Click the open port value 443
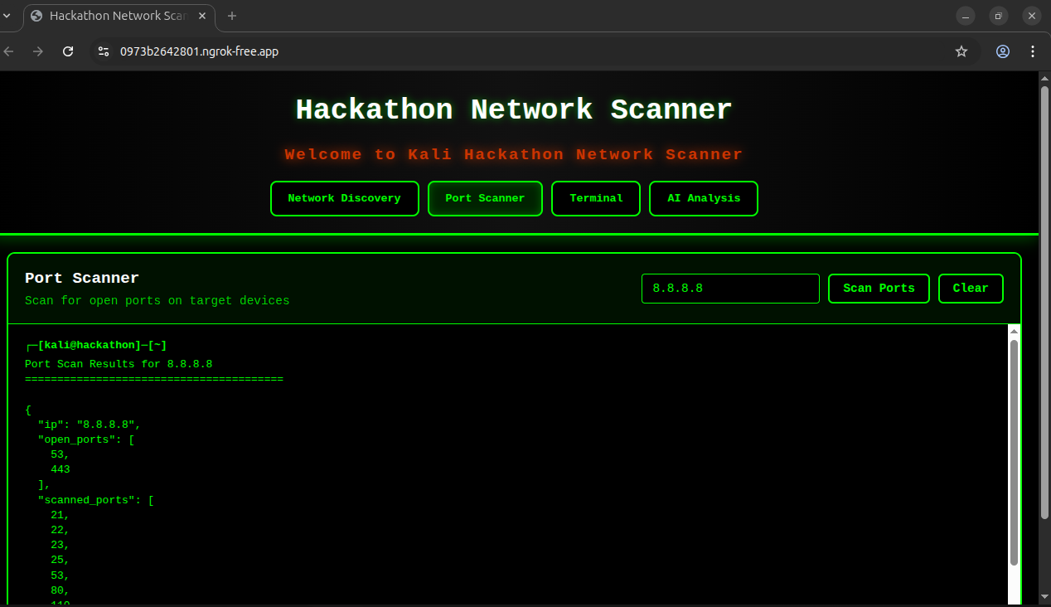The width and height of the screenshot is (1051, 607). click(61, 469)
